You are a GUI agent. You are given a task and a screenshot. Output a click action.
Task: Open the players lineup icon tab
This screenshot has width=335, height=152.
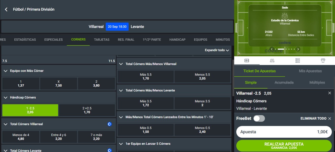272,61
